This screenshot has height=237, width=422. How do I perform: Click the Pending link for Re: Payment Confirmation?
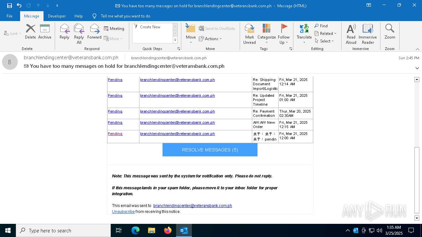tap(115, 111)
